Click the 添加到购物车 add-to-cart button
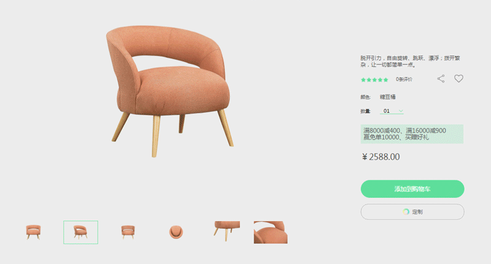Screen dimensions: 491x264 click(x=412, y=189)
